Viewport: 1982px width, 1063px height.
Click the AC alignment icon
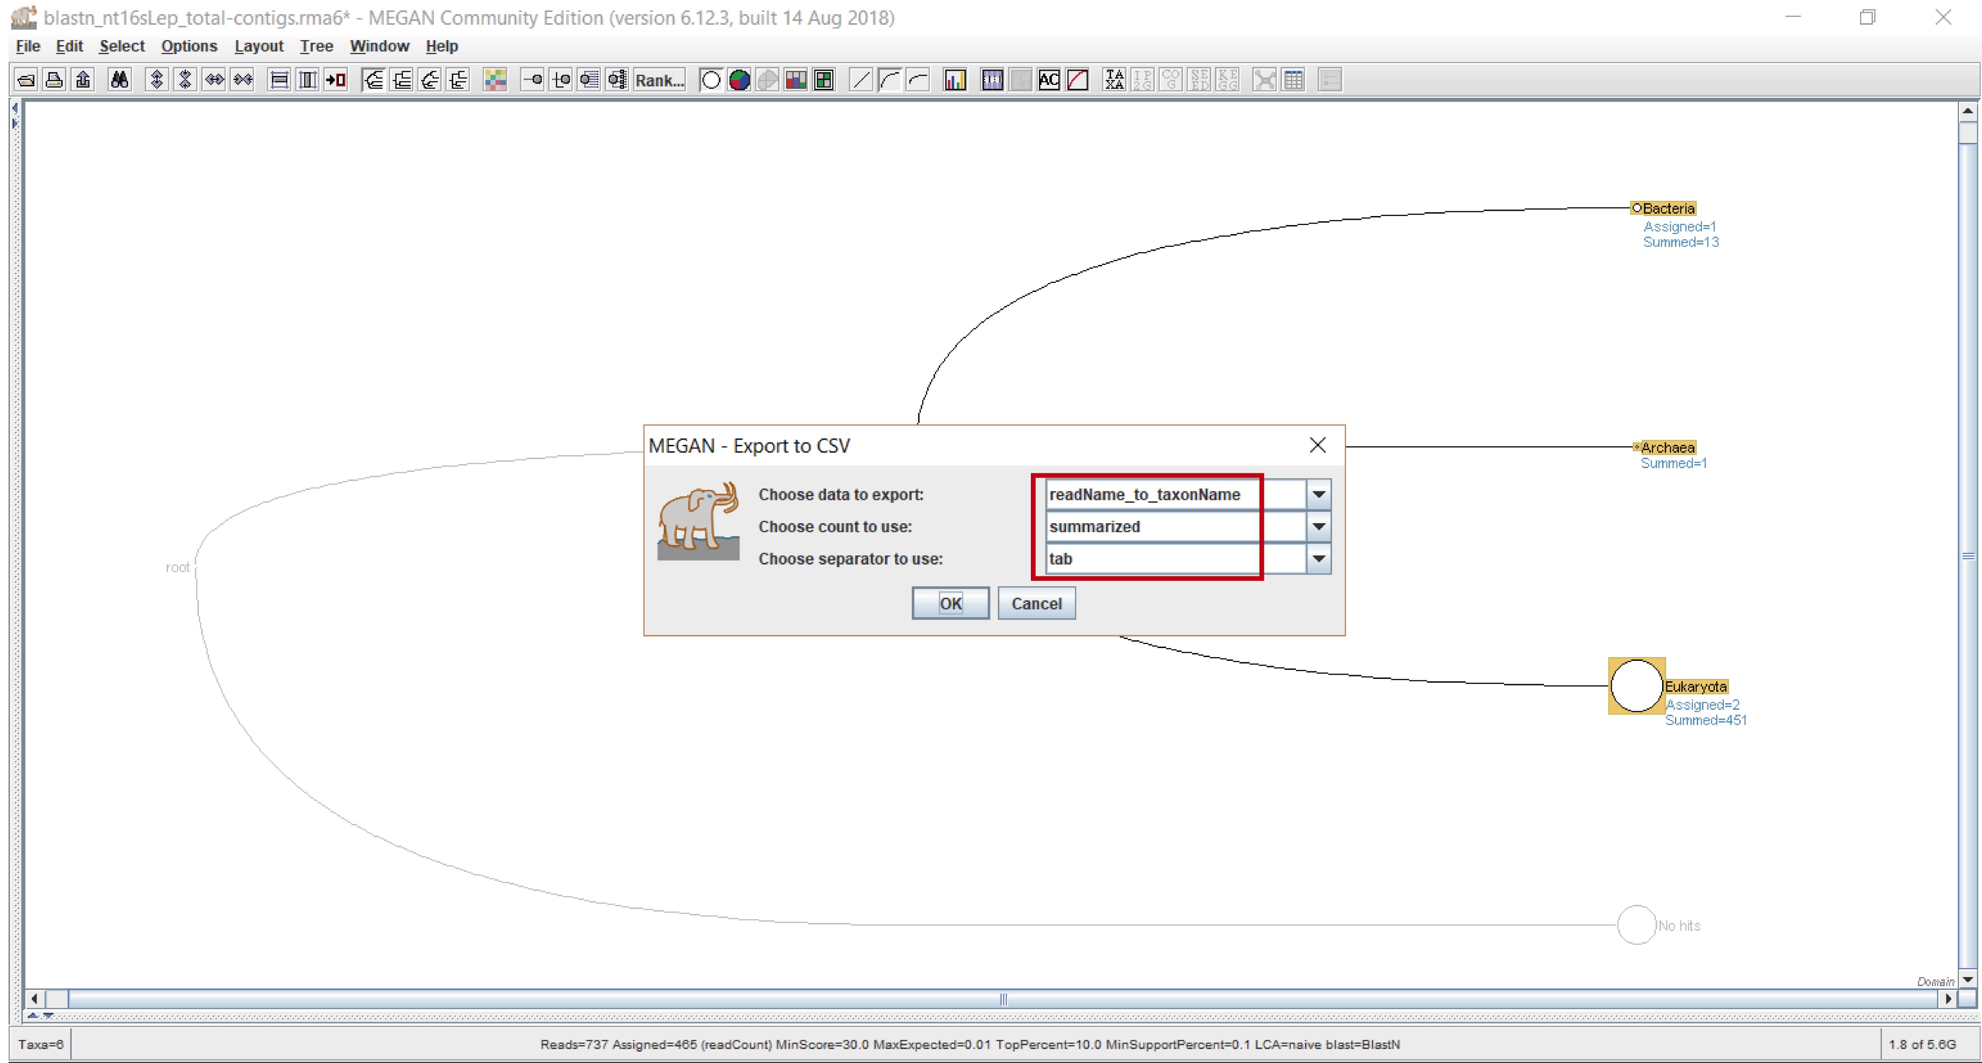1049,80
